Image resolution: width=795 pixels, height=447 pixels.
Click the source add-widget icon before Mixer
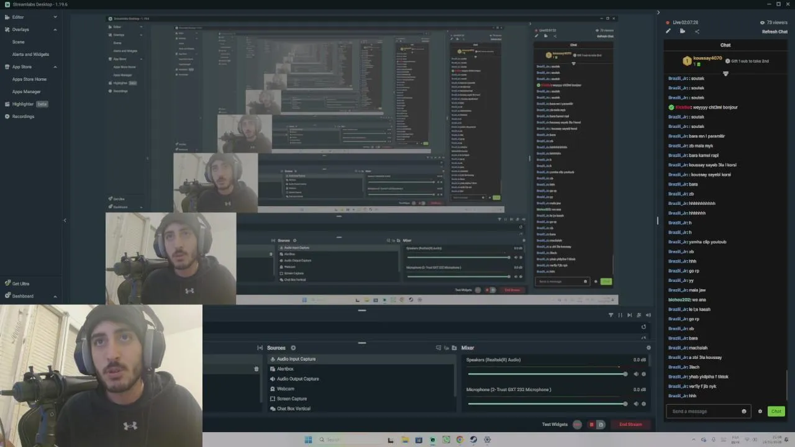pyautogui.click(x=438, y=348)
